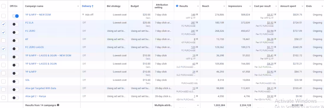Open the Aloe gel Targeted With Data campaign
This screenshot has width=324, height=108.
(x=41, y=88)
